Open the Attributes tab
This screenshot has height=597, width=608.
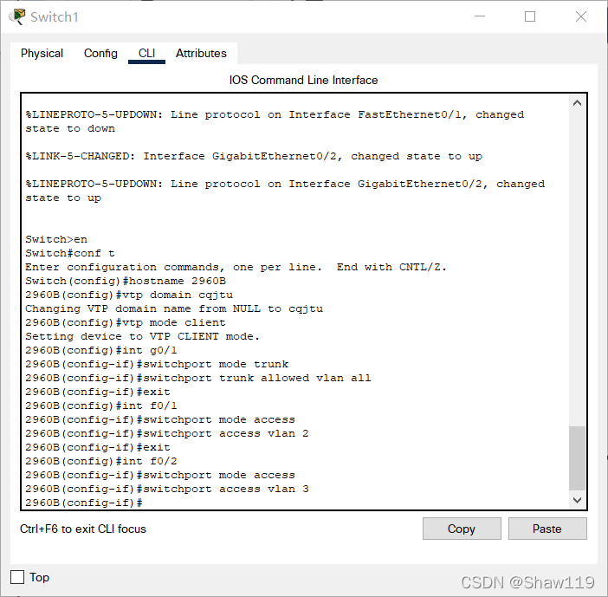tap(201, 53)
